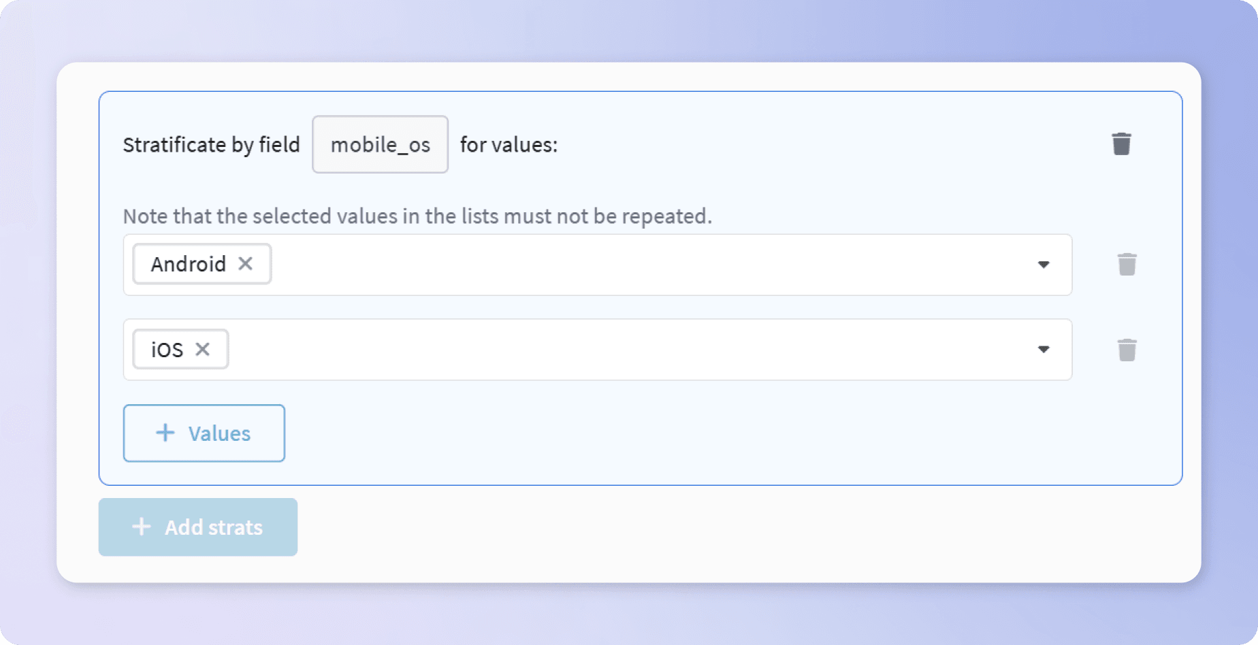The width and height of the screenshot is (1258, 645).
Task: Click the plus icon beside Add strats
Action: point(142,527)
